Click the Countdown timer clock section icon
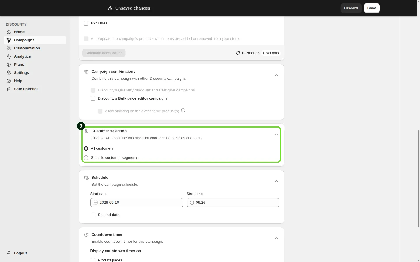420x262 pixels. point(86,235)
